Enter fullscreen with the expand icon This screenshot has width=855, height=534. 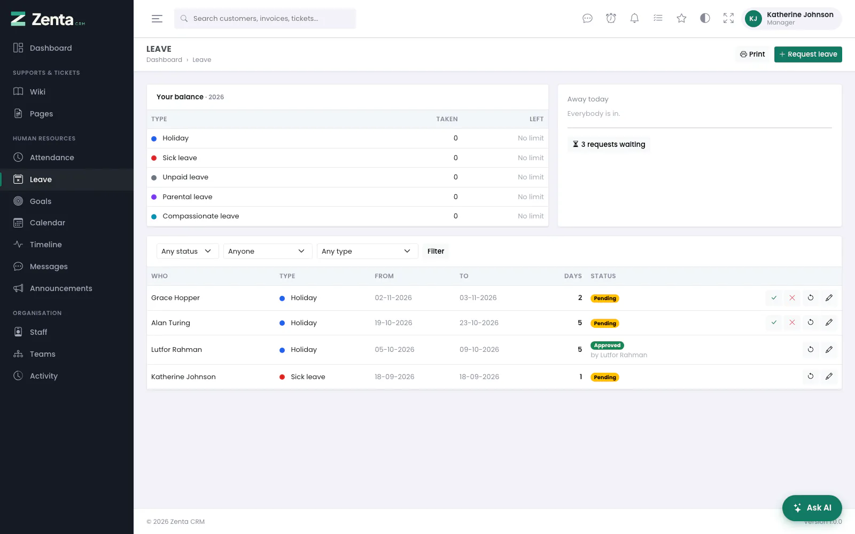[x=728, y=19]
